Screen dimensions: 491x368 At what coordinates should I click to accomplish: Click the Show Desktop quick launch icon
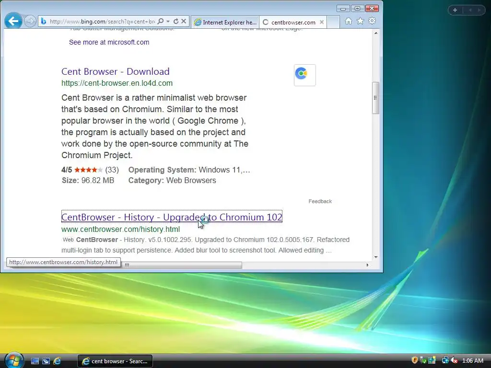pos(35,361)
